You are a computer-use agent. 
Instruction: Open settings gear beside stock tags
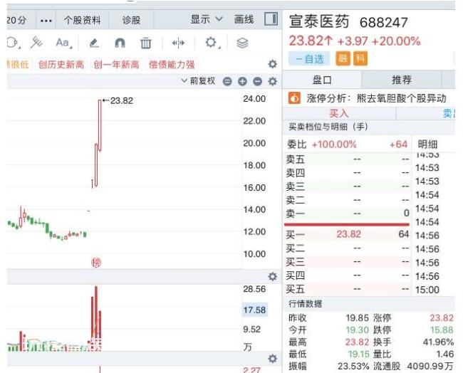coord(272,64)
